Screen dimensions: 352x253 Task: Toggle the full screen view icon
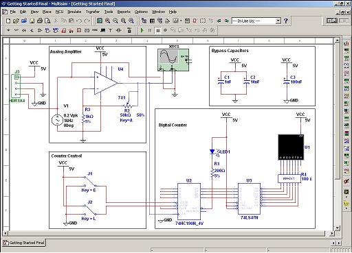[x=99, y=21]
